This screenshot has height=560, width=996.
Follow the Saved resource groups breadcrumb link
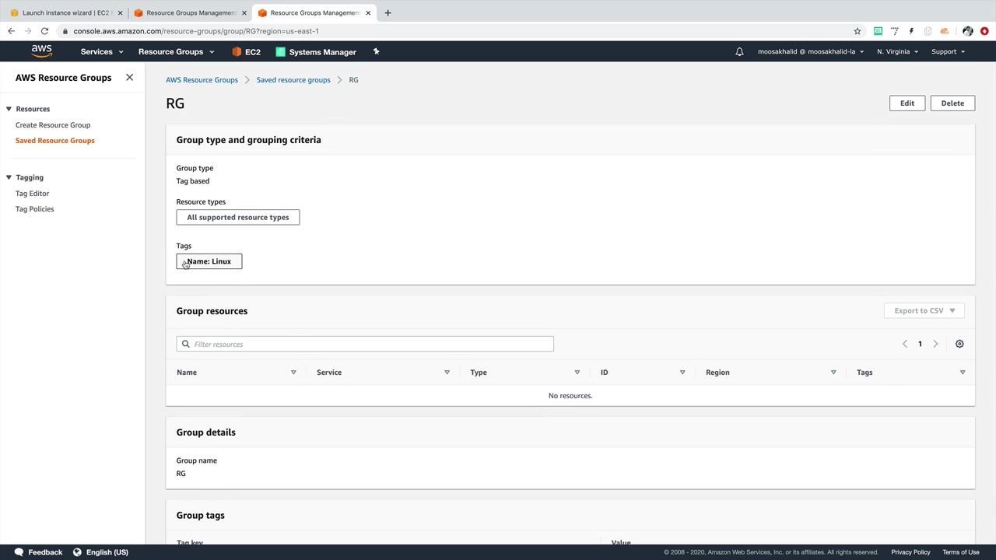click(293, 80)
